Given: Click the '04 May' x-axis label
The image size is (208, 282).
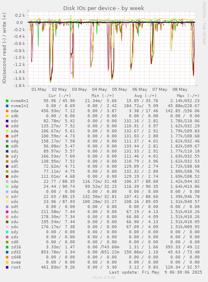Looking at the screenshot, I should 100,90.
